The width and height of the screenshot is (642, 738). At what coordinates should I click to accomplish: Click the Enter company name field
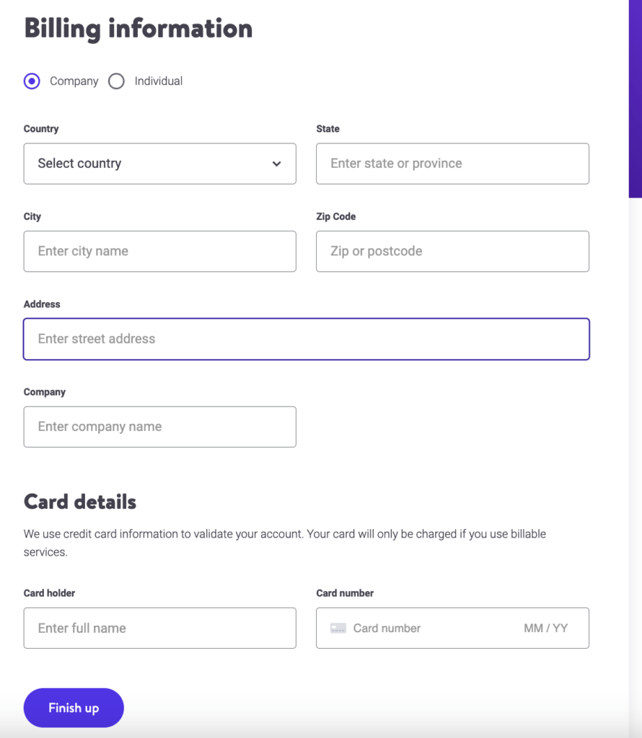click(x=159, y=427)
